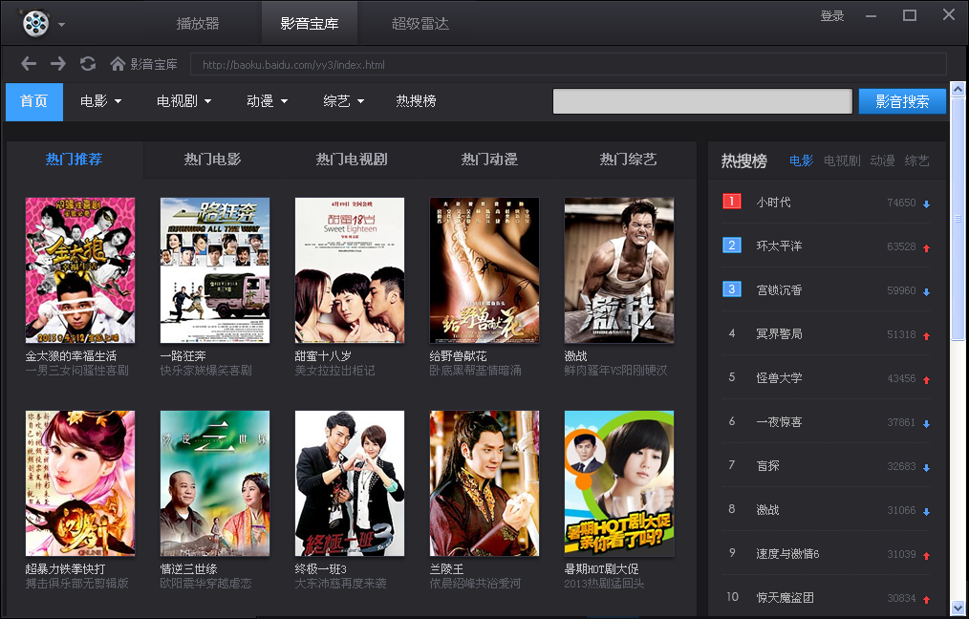Open 小时代 in the hot search list
Viewport: 969px width, 619px height.
coord(774,202)
